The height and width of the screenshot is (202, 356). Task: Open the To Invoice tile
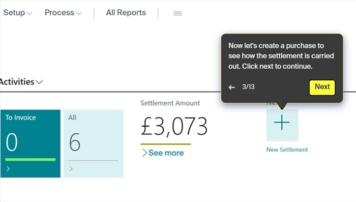tap(31, 143)
